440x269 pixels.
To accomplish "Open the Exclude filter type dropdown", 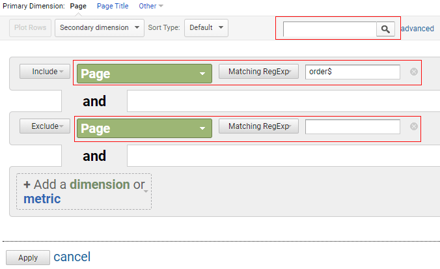I will tap(45, 126).
